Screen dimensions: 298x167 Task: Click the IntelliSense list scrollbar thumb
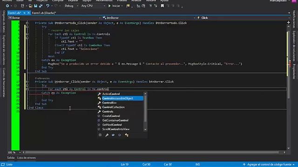click(x=145, y=109)
